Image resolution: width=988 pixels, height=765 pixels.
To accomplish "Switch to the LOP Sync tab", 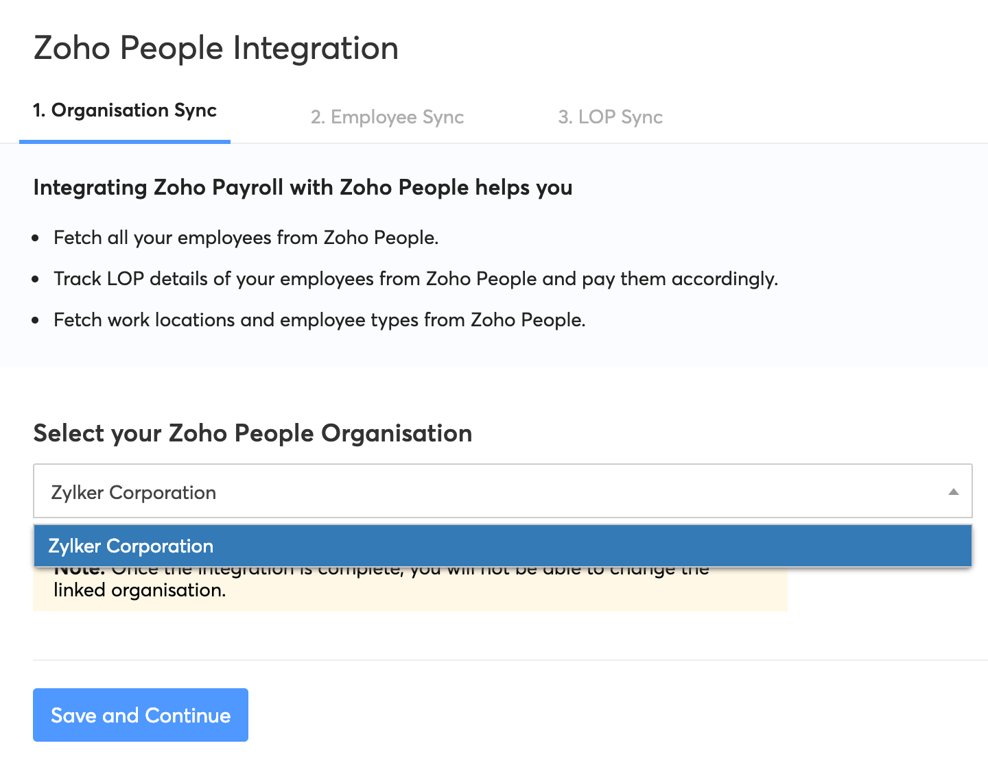I will point(610,117).
